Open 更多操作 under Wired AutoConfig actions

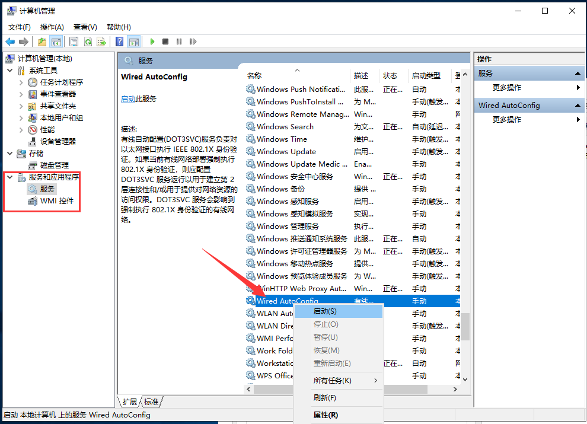507,119
